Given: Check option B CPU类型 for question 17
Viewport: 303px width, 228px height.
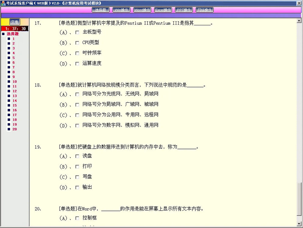Looking at the screenshot, I should coord(77,43).
